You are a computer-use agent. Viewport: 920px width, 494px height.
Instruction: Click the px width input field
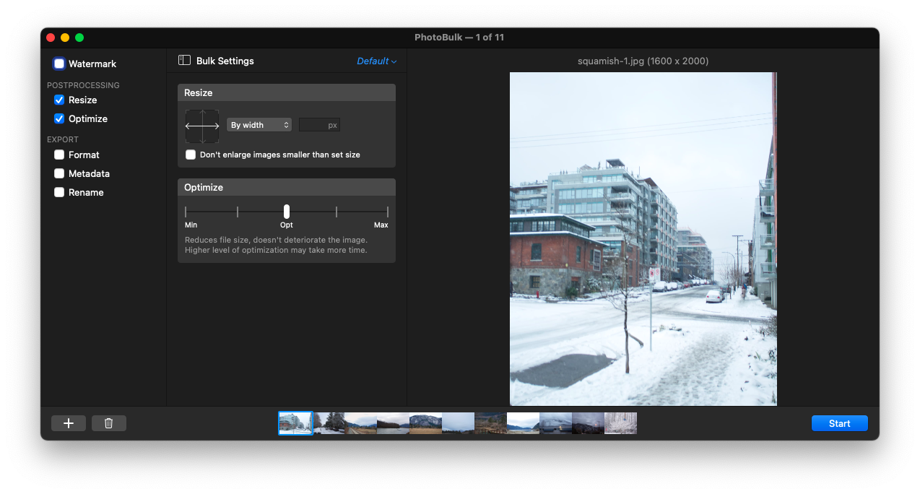[x=318, y=124]
